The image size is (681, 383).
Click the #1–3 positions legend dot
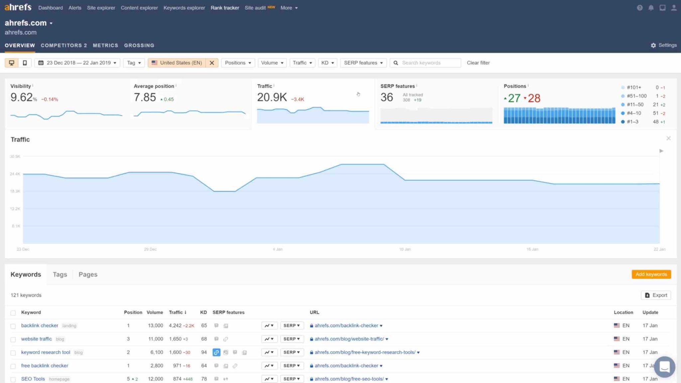[x=623, y=122]
